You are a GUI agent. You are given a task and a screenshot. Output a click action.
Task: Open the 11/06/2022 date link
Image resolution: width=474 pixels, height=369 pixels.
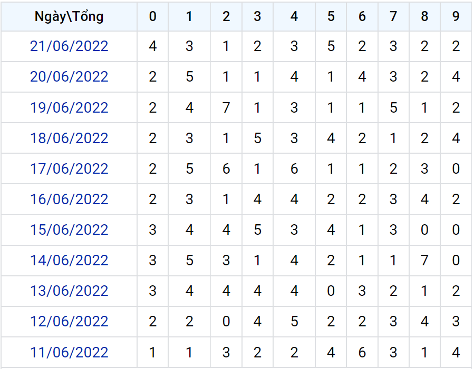point(69,352)
